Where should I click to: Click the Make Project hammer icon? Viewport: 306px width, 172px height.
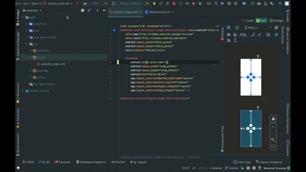(77, 3)
